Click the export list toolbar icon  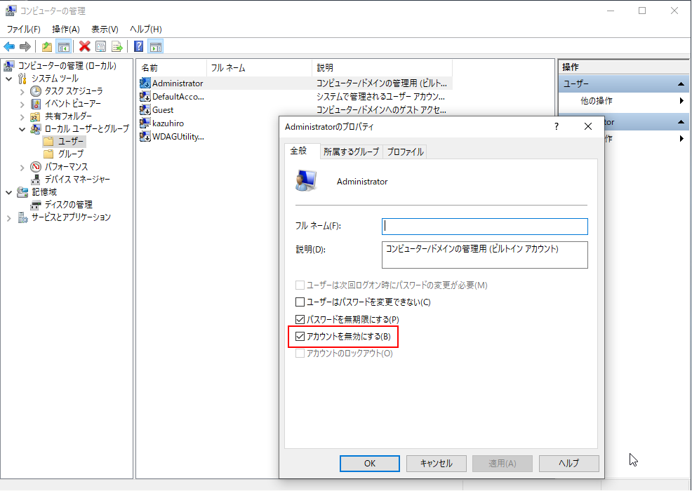click(x=117, y=47)
